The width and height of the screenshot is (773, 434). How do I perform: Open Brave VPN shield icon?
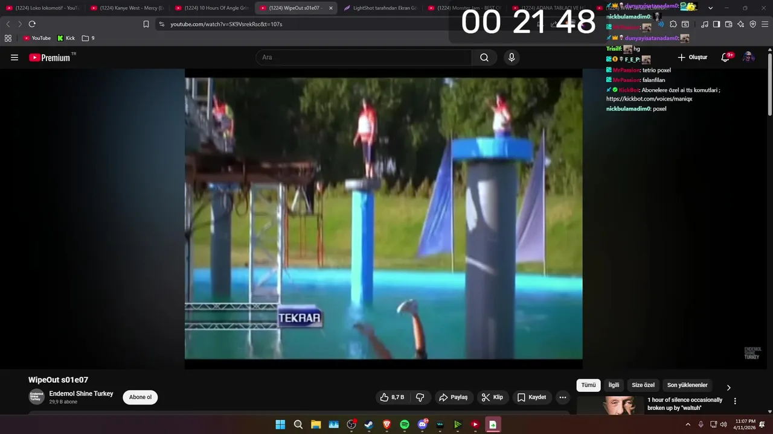(x=752, y=24)
